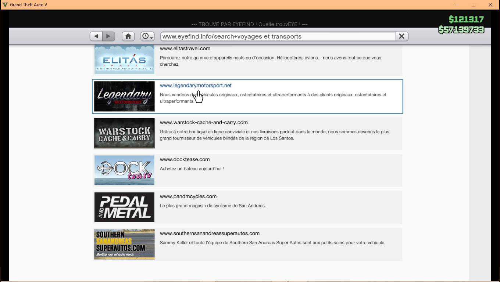Open the www.pandmcycles.com link
The height and width of the screenshot is (282, 500).
[x=188, y=196]
